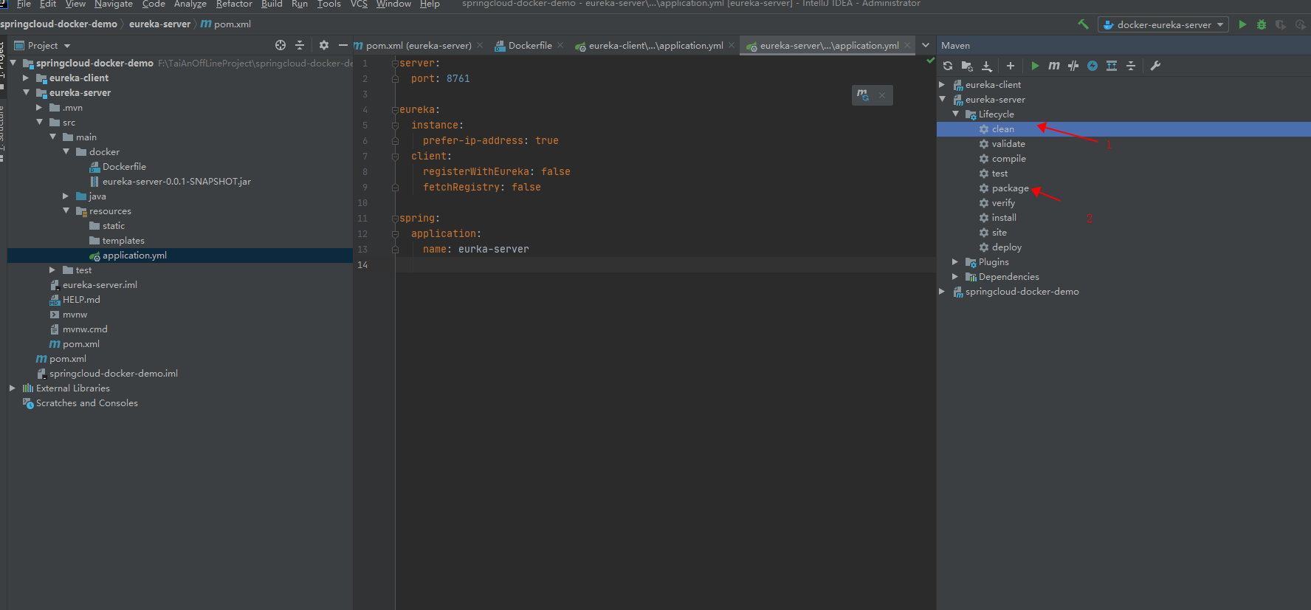Collapse the docker folder
This screenshot has height=610, width=1311.
coord(66,151)
